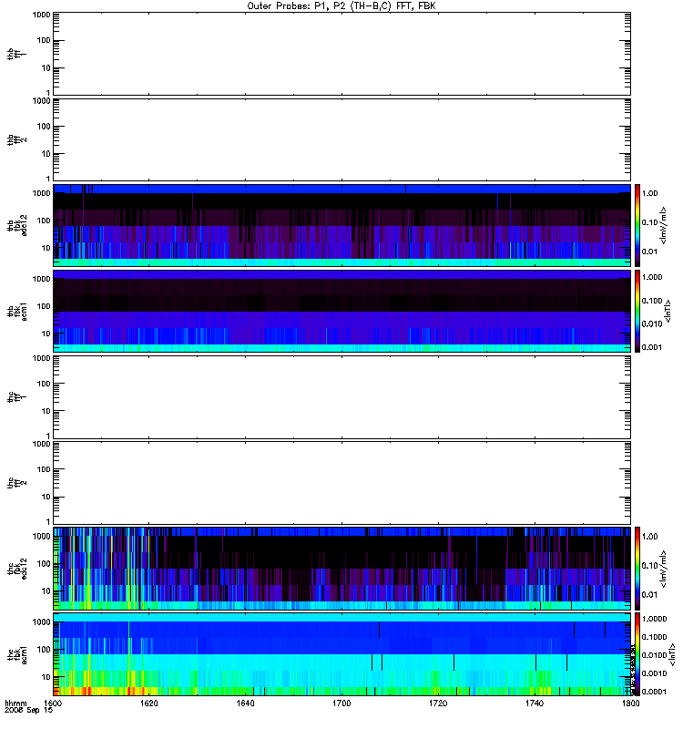This screenshot has width=683, height=729.
Task: Click the '2008 Sep 15' date label
Action: click(29, 711)
